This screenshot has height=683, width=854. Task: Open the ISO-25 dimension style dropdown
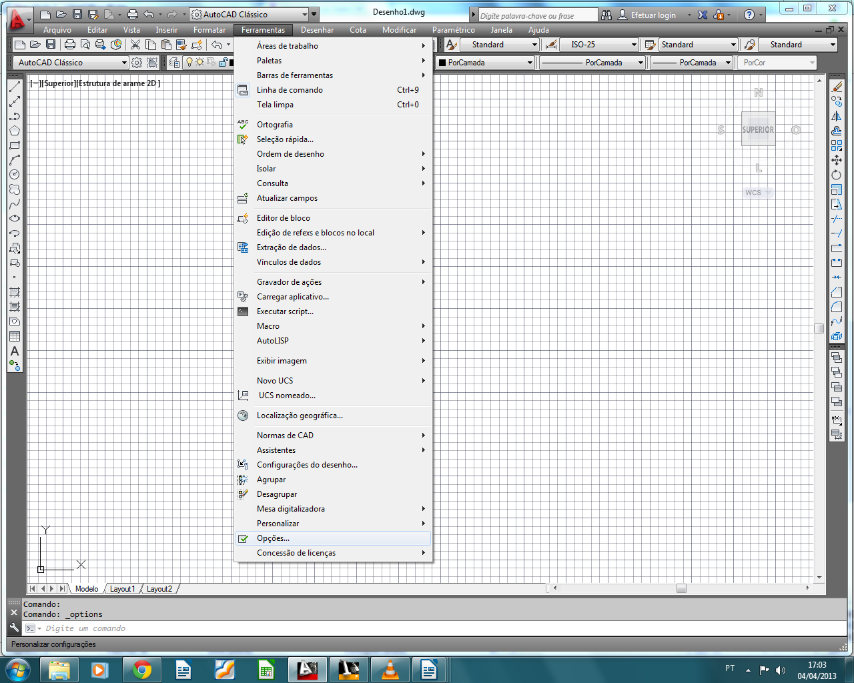[598, 45]
